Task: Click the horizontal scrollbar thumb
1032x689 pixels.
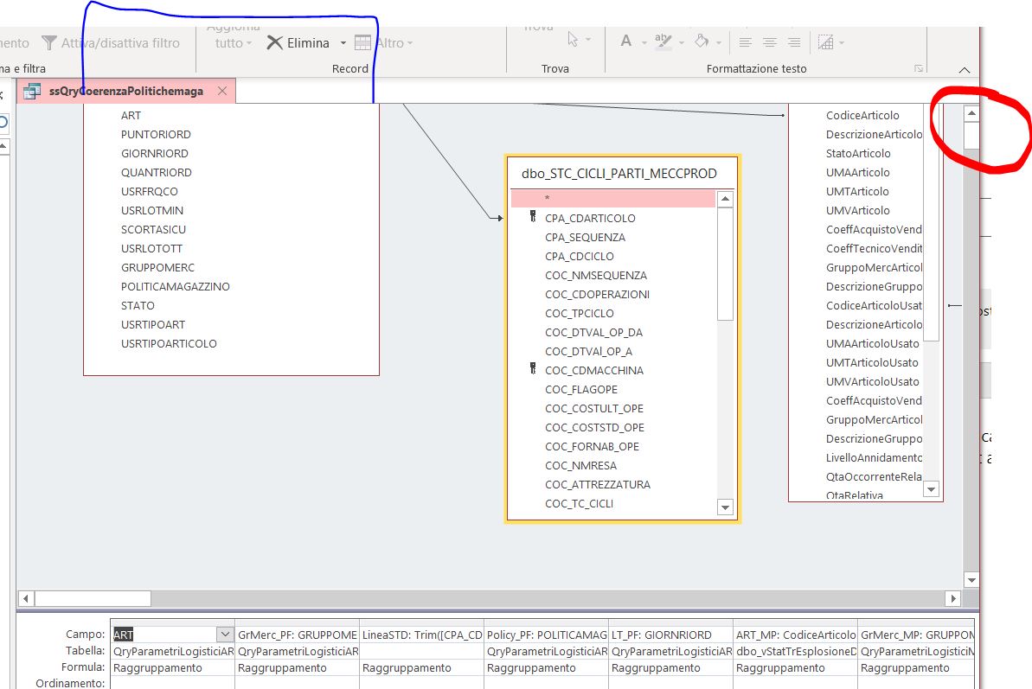Action: tap(93, 598)
